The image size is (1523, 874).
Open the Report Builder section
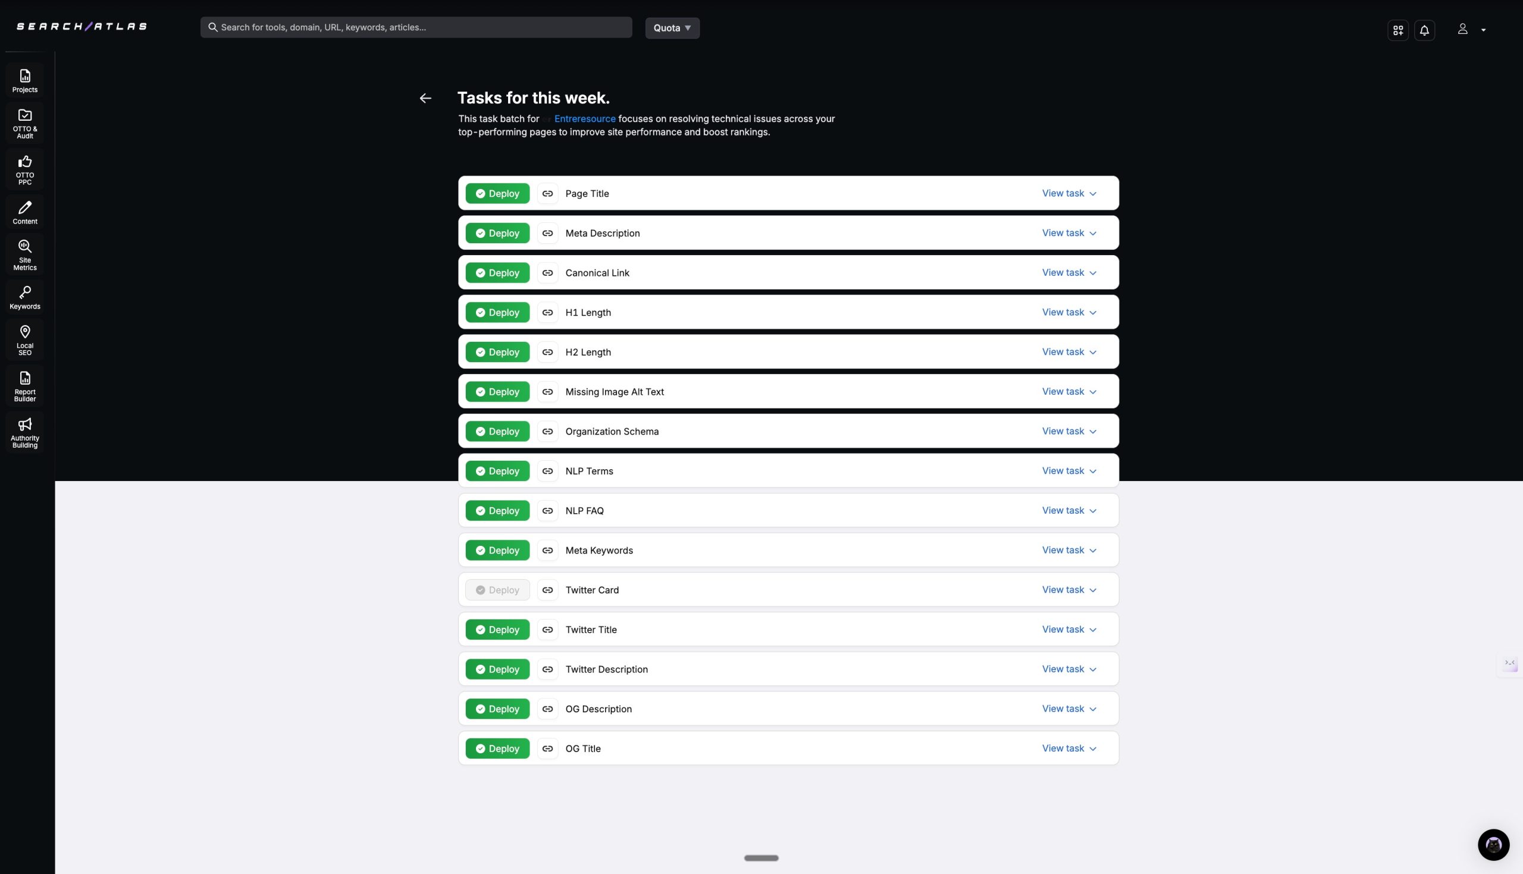click(x=24, y=385)
